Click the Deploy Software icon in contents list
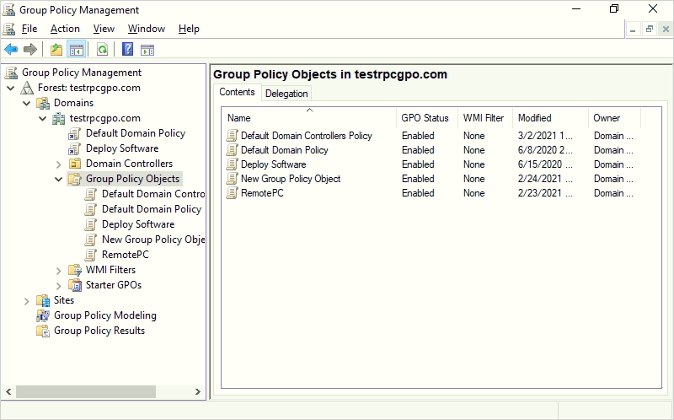The width and height of the screenshot is (674, 420). [x=233, y=164]
